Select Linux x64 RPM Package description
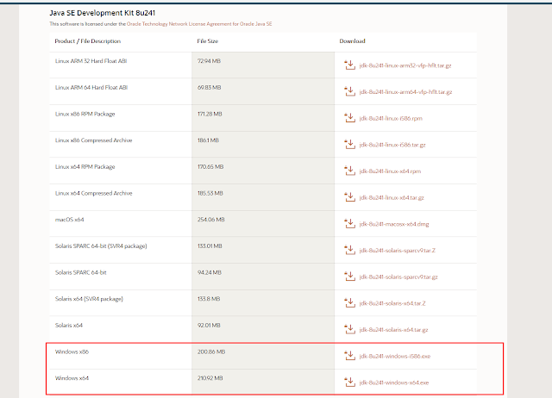The height and width of the screenshot is (398, 552). point(85,166)
